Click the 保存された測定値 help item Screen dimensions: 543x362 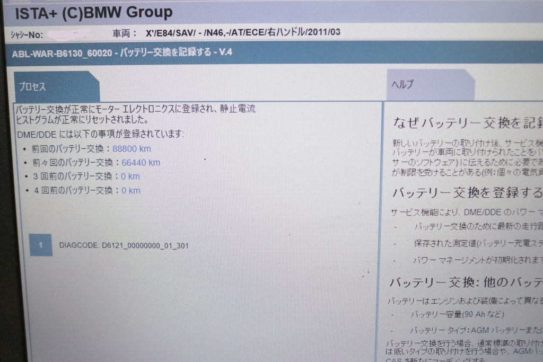pyautogui.click(x=479, y=244)
